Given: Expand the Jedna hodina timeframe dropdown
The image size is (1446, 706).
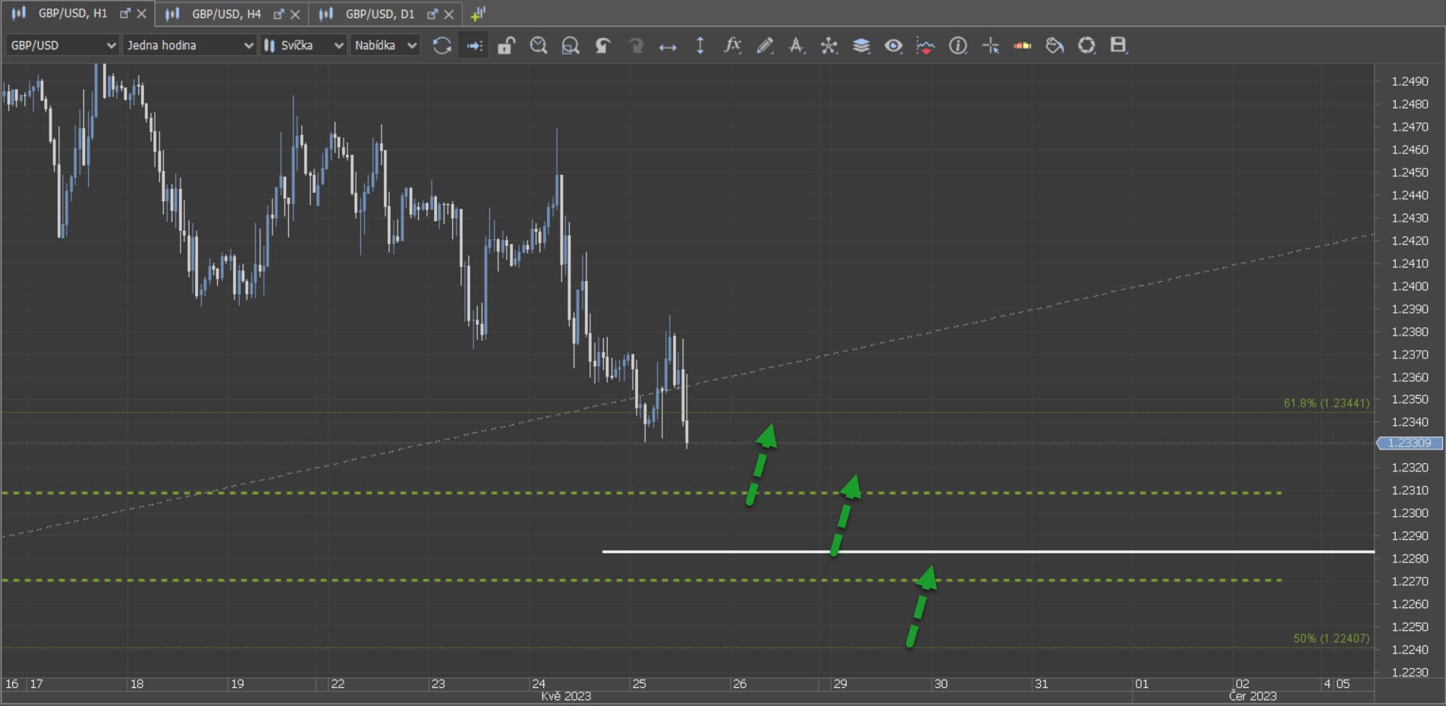Looking at the screenshot, I should pyautogui.click(x=189, y=46).
